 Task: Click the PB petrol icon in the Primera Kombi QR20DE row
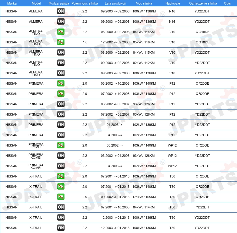61,145
